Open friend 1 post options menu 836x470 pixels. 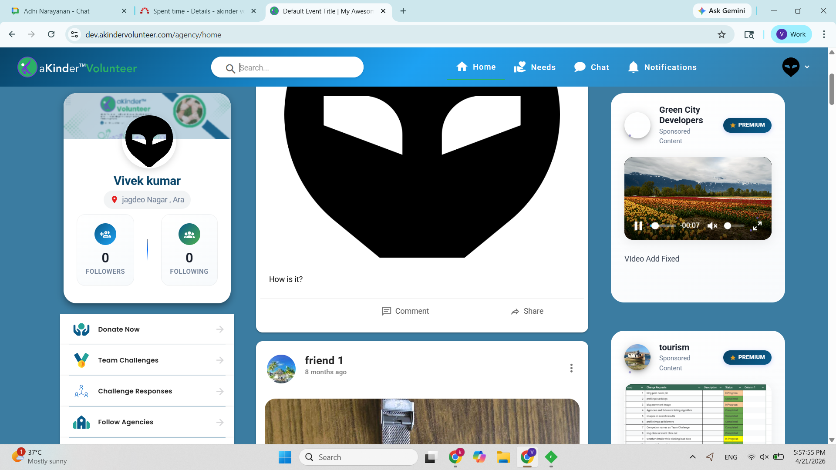[x=571, y=368]
